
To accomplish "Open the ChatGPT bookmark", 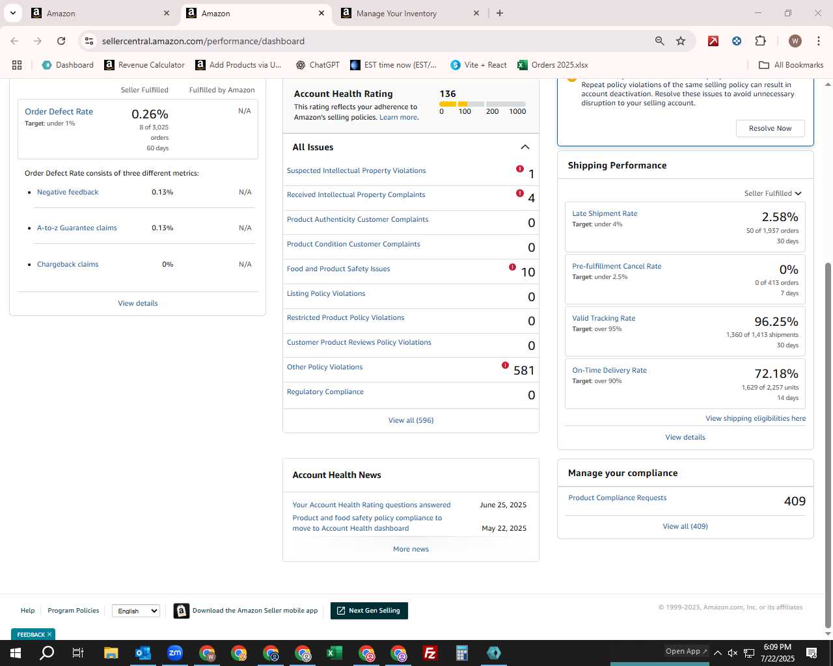I will [318, 65].
